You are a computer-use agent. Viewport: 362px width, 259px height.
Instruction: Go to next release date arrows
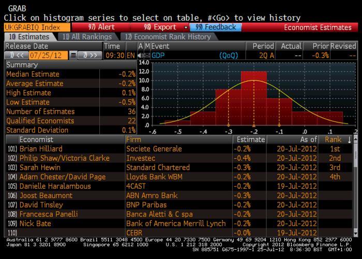(x=89, y=55)
